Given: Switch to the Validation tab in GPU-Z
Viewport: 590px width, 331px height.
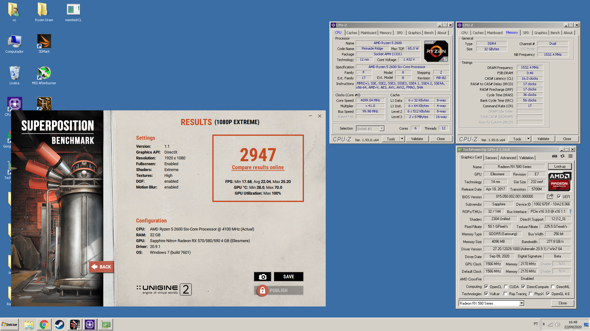Looking at the screenshot, I should click(526, 158).
